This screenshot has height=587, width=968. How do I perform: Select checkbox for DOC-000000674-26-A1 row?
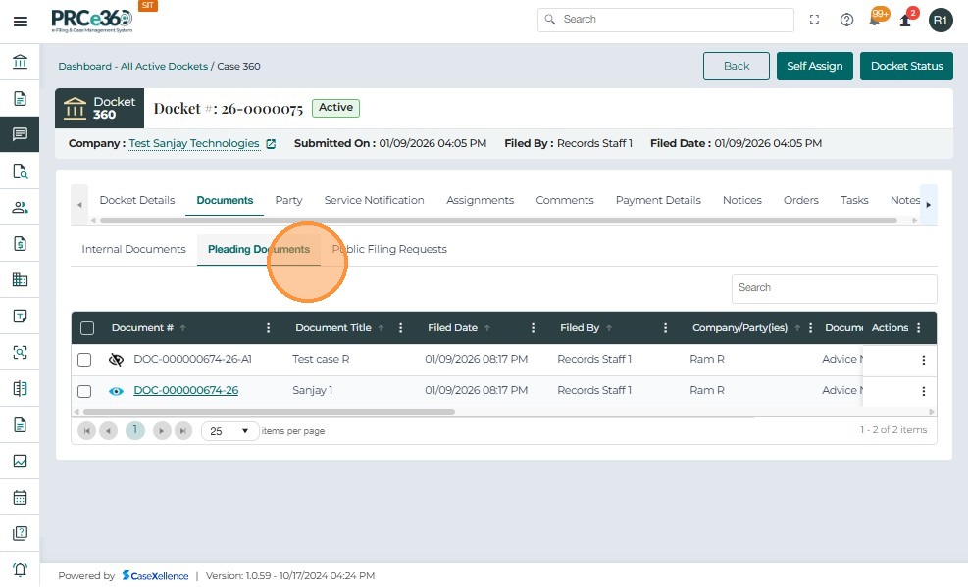coord(84,360)
